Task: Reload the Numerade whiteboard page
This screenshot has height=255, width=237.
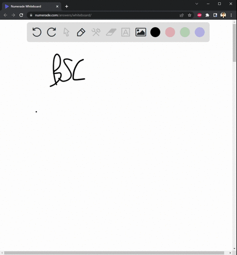Action: (x=21, y=15)
